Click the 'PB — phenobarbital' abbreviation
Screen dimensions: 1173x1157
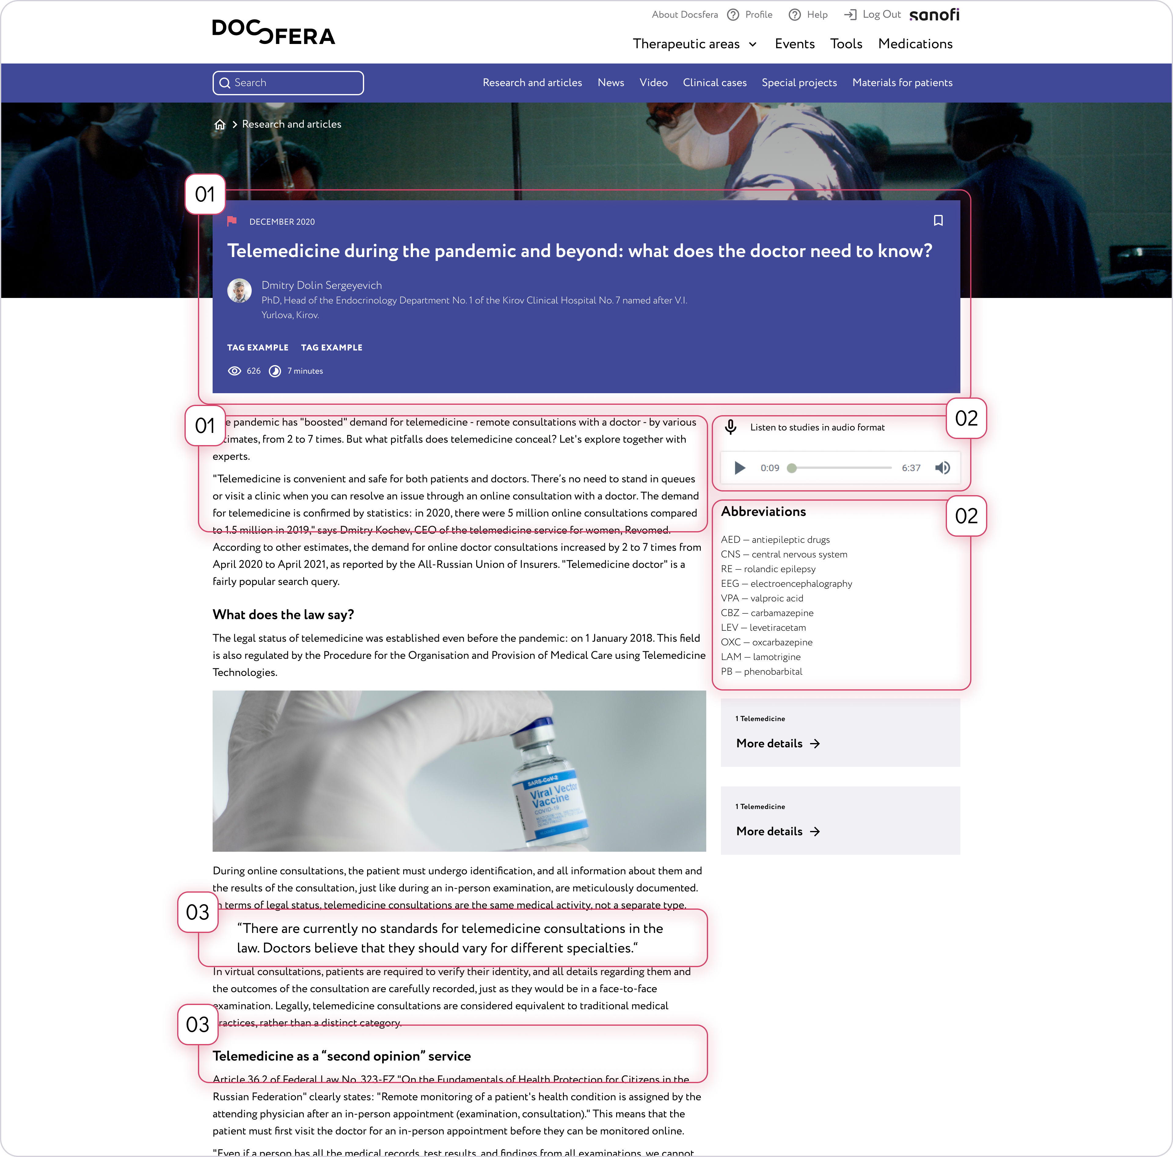761,671
